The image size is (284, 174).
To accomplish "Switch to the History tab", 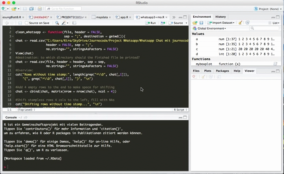I will pyautogui.click(x=220, y=17).
